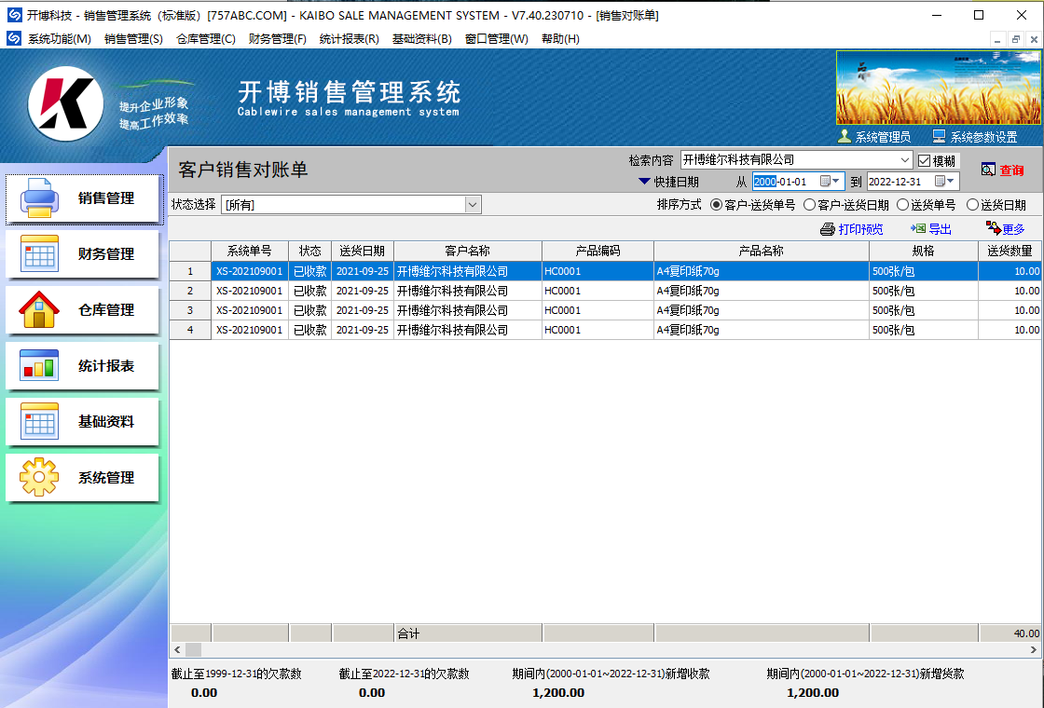Screen dimensions: 1044x708
Task: Select 客户-送货单号 sort option
Action: point(717,205)
